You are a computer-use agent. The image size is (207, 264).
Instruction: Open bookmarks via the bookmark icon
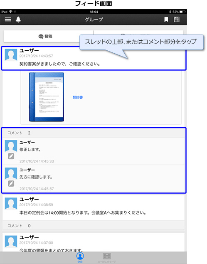pos(166,20)
